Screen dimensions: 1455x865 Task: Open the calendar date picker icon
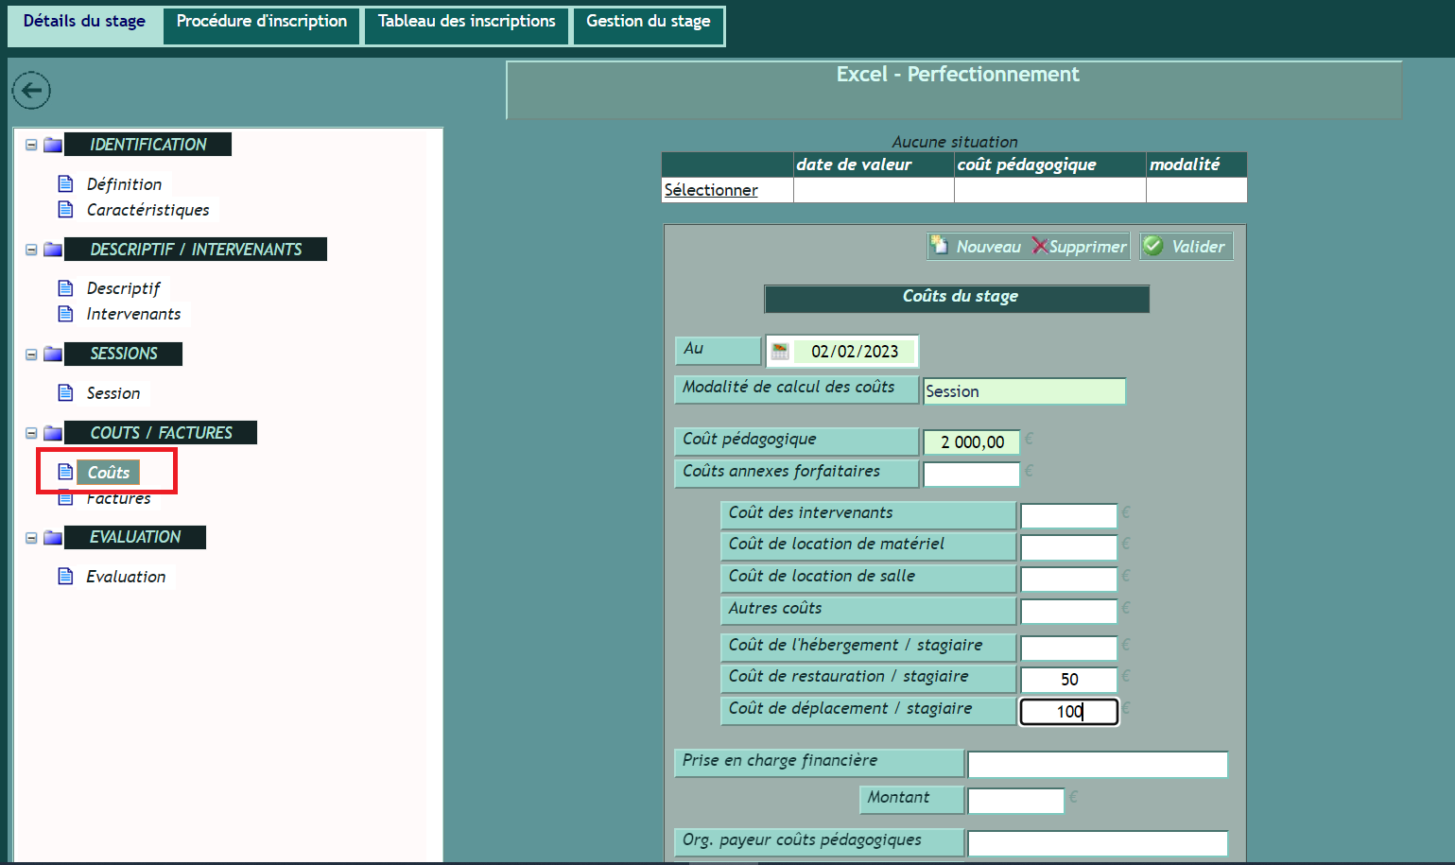[x=780, y=352]
